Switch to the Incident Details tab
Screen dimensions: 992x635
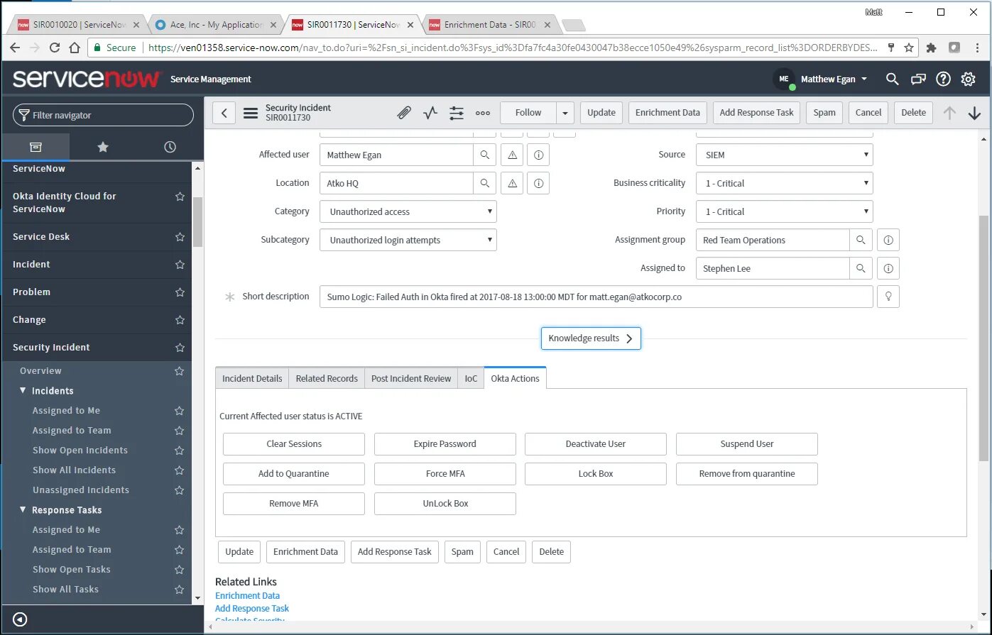pos(252,378)
